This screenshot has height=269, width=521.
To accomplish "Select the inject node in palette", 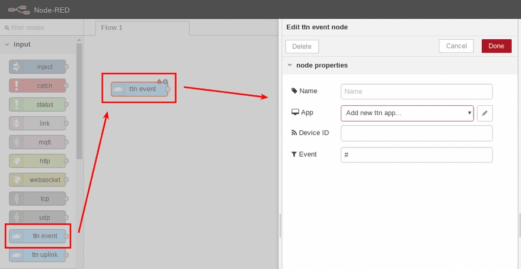I will (x=38, y=67).
